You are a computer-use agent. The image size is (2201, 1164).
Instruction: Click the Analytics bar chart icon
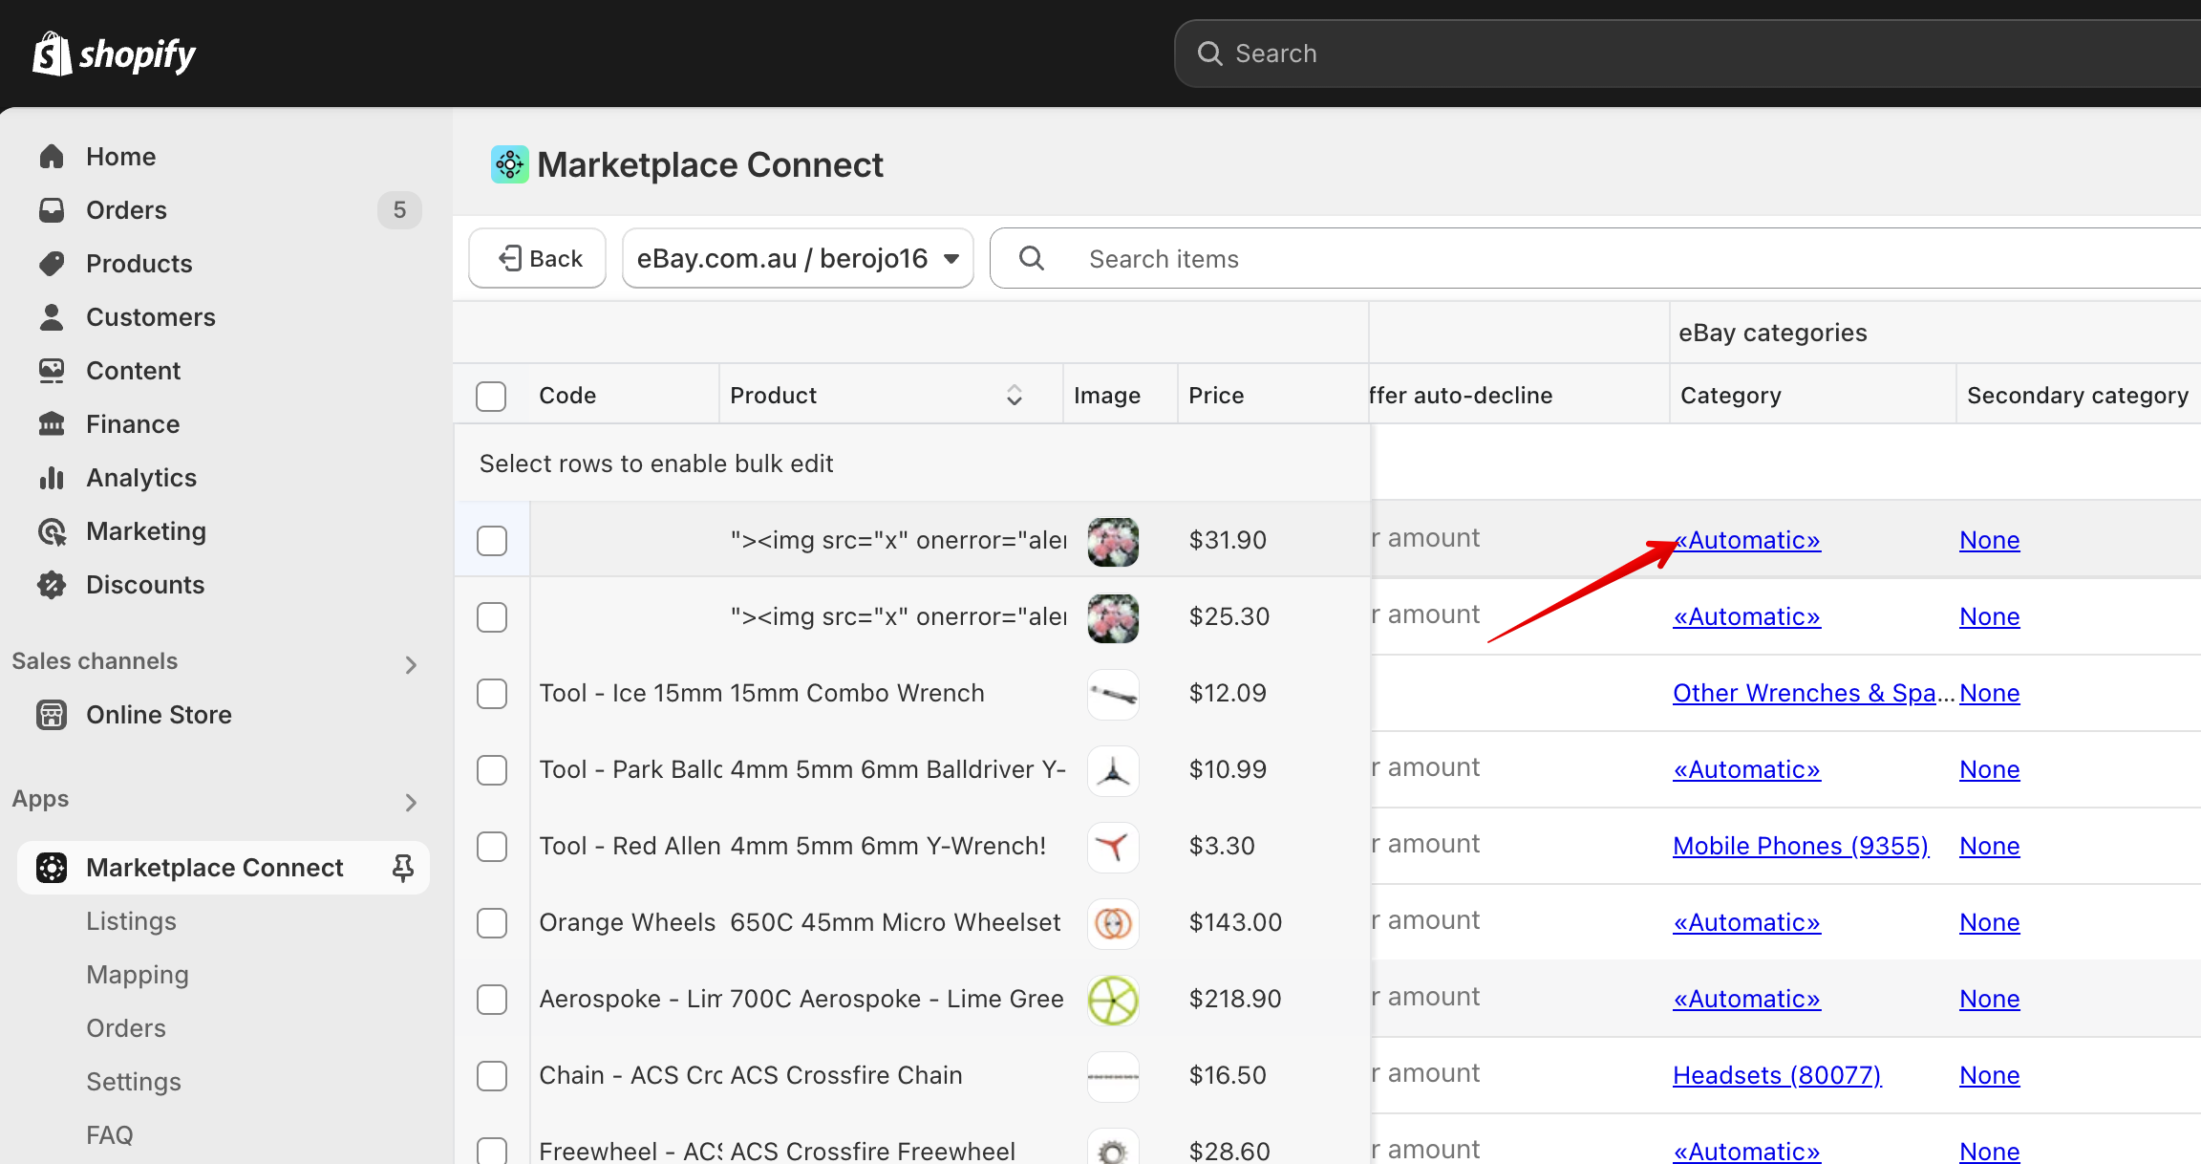pyautogui.click(x=52, y=477)
